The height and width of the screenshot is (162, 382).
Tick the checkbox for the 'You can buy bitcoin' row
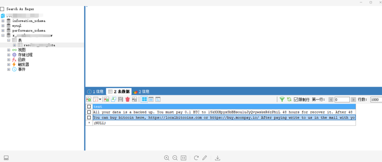pyautogui.click(x=89, y=117)
